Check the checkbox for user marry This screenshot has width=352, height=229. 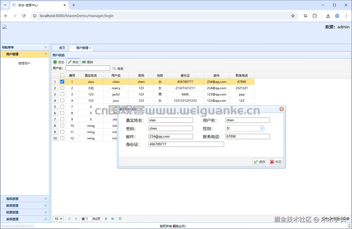pyautogui.click(x=62, y=88)
